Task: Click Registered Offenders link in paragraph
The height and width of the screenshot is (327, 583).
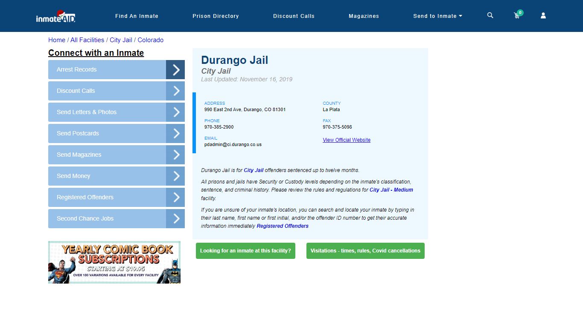Action: click(283, 226)
